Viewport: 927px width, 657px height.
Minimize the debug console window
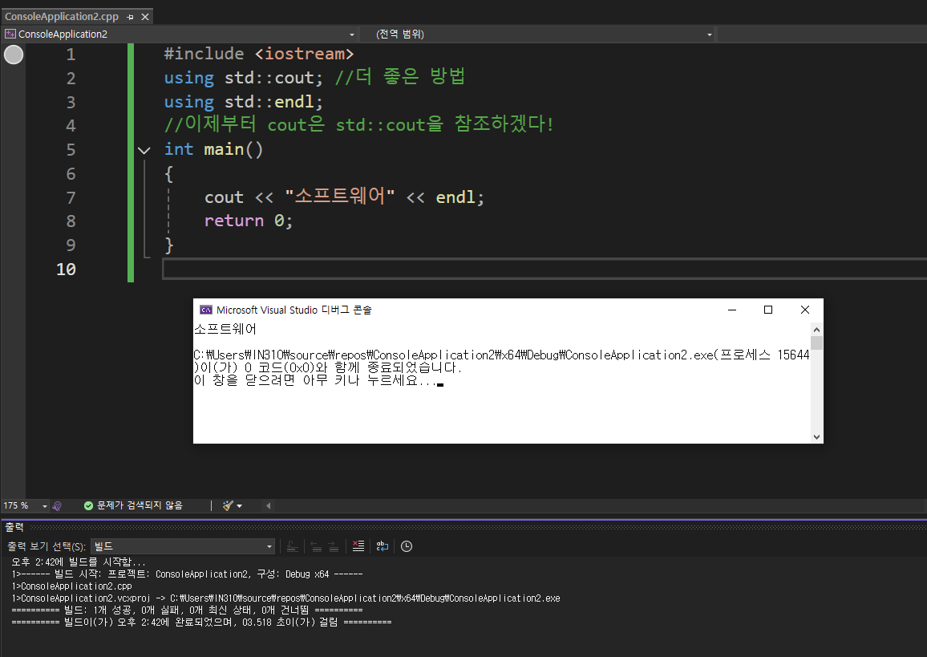click(x=732, y=310)
